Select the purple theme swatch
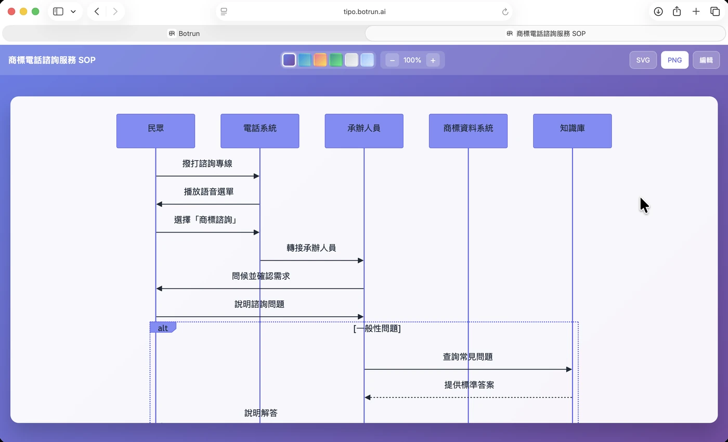 point(289,60)
